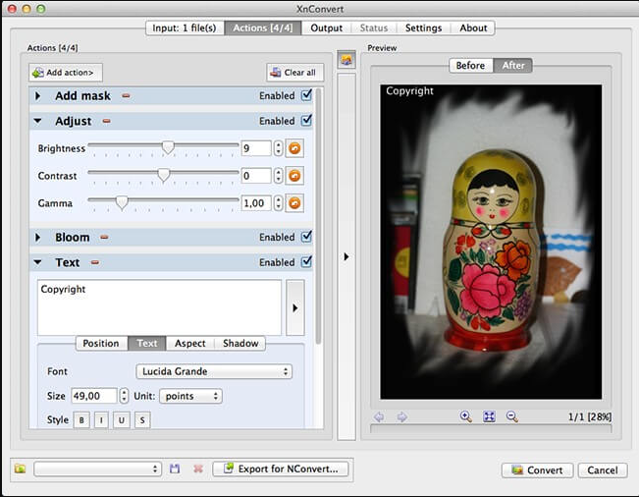Reset the Gamma value with orange icon

pyautogui.click(x=294, y=203)
